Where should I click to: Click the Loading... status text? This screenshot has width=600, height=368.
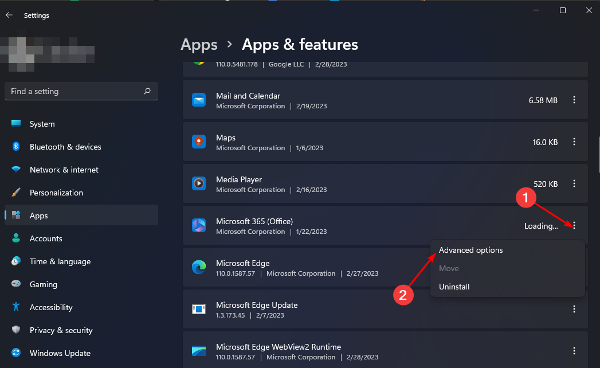541,226
